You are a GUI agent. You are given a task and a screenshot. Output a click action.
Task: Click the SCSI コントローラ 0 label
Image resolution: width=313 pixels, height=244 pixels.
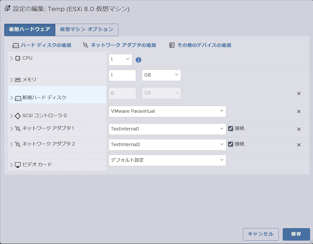[x=44, y=116]
